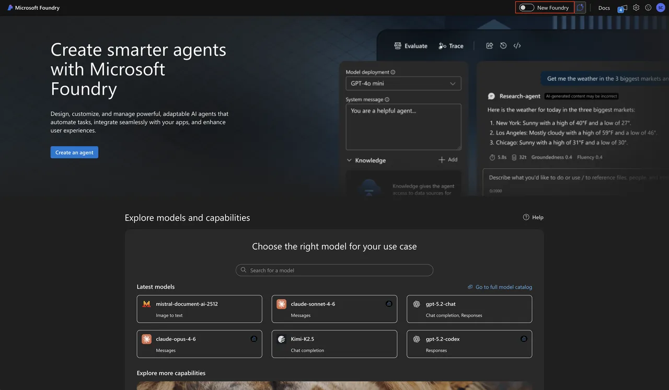
Task: Open the AI chat sparkle icon
Action: click(580, 8)
